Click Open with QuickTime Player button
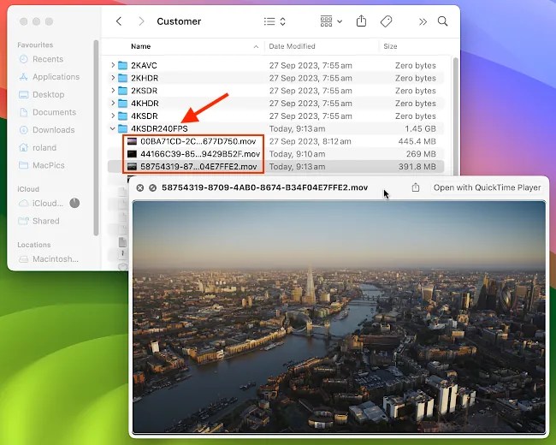This screenshot has width=556, height=445. [x=487, y=187]
